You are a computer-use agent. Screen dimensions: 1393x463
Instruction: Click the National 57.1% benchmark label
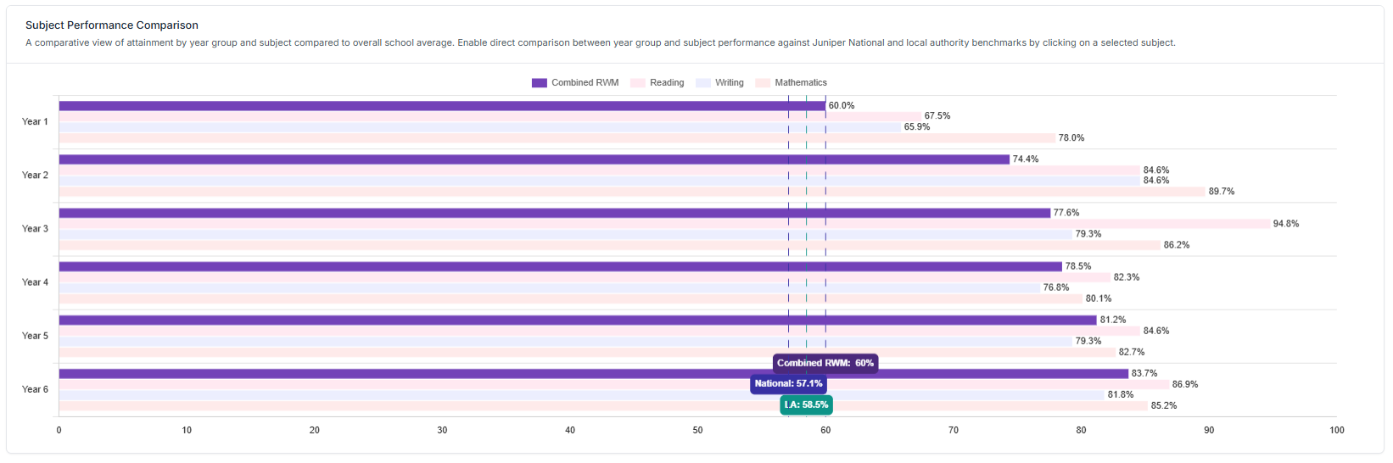788,384
